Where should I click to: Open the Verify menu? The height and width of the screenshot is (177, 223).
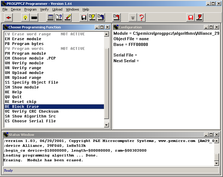[x=44, y=9]
